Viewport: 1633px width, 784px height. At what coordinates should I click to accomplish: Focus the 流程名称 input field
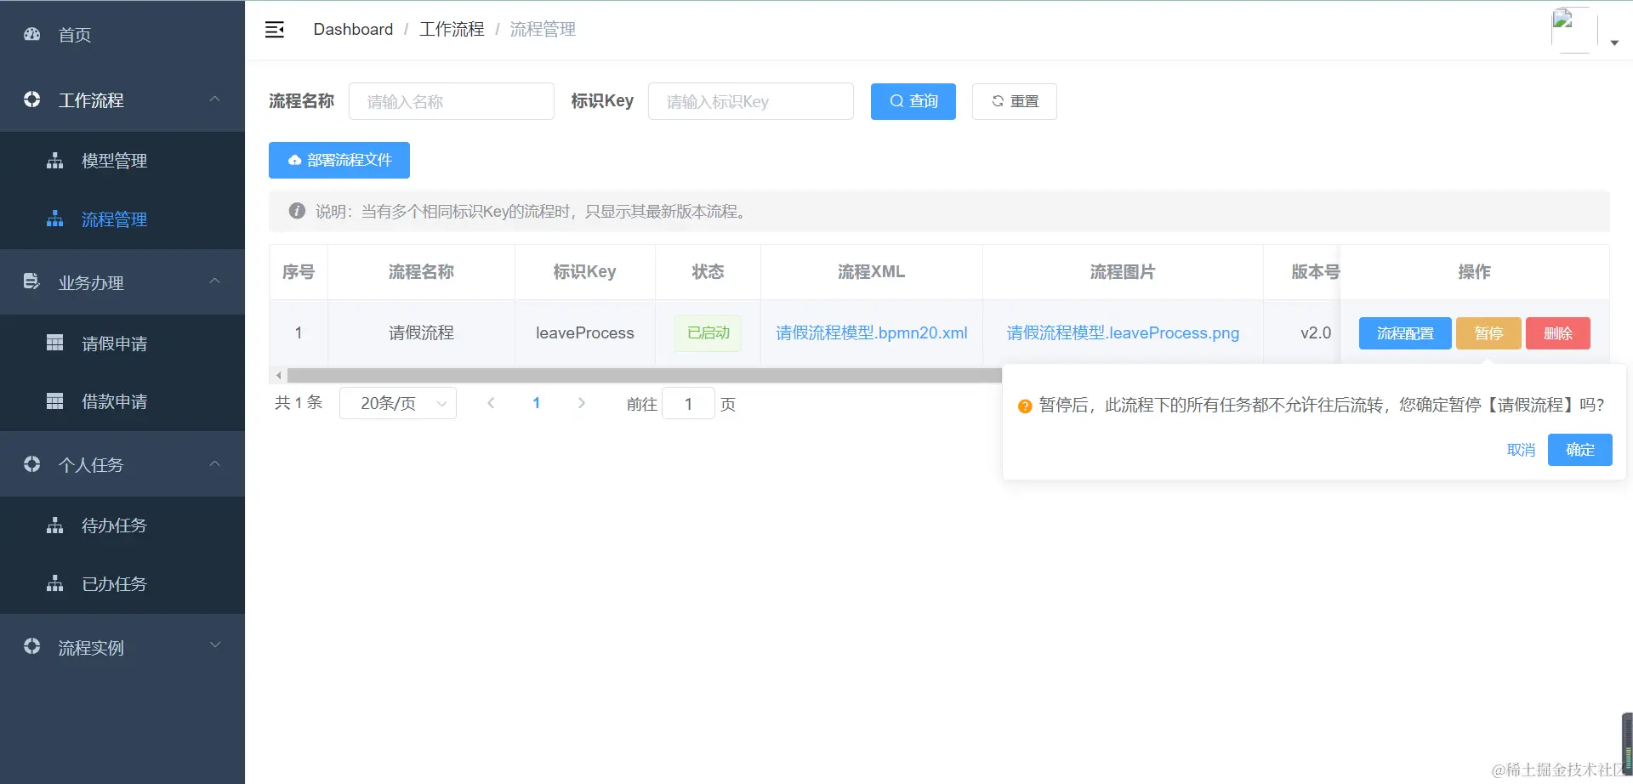tap(452, 101)
